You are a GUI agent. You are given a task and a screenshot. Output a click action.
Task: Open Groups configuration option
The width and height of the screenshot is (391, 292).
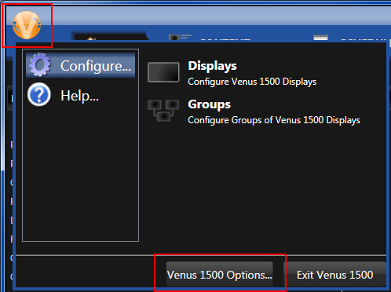(254, 111)
